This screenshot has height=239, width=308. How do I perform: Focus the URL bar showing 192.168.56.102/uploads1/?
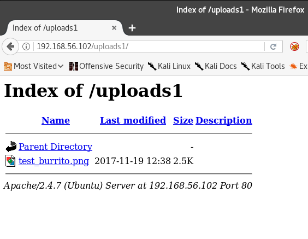tap(149, 46)
